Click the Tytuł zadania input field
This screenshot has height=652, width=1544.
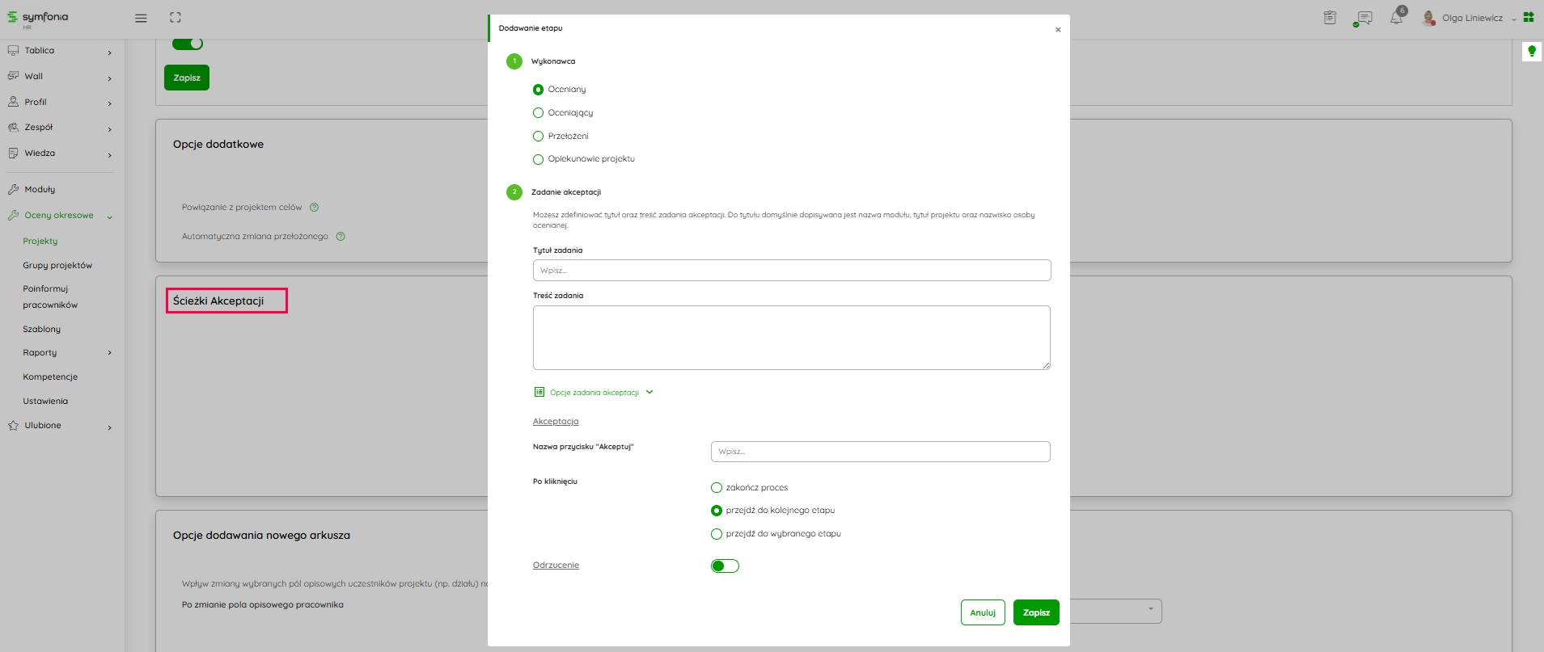click(x=791, y=271)
